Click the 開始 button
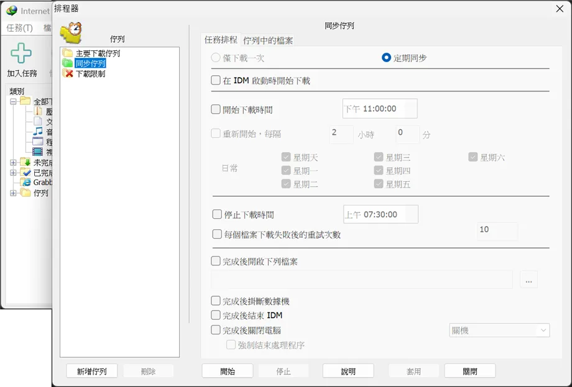The width and height of the screenshot is (572, 387). [x=228, y=371]
